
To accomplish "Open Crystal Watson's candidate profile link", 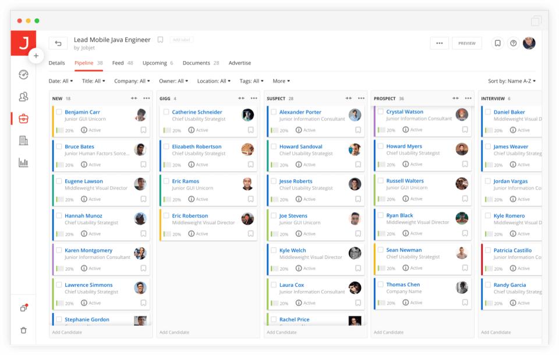I will pos(405,112).
